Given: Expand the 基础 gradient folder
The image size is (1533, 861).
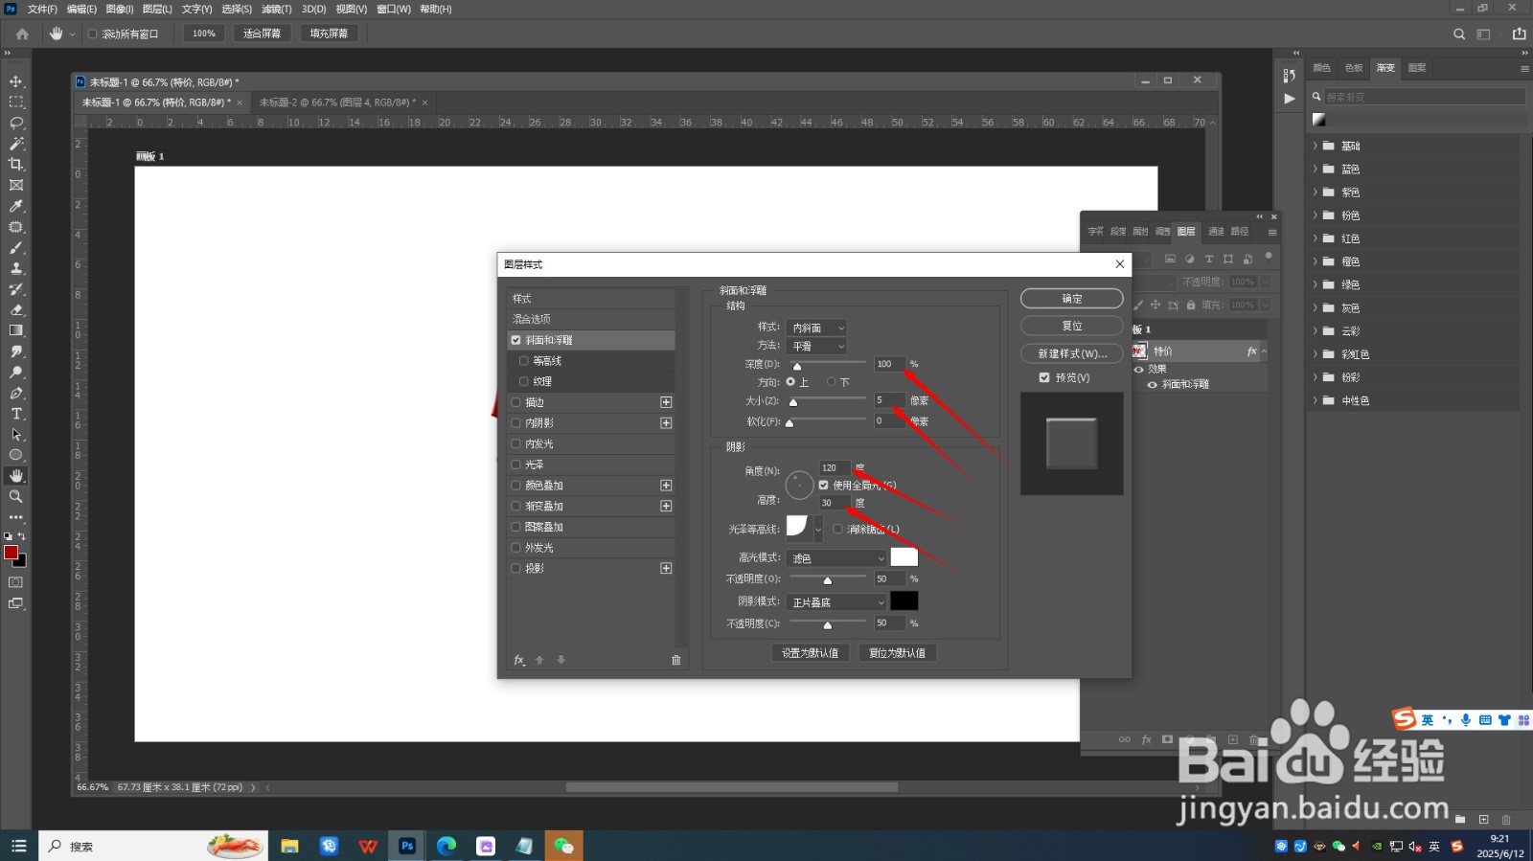Looking at the screenshot, I should pos(1316,146).
